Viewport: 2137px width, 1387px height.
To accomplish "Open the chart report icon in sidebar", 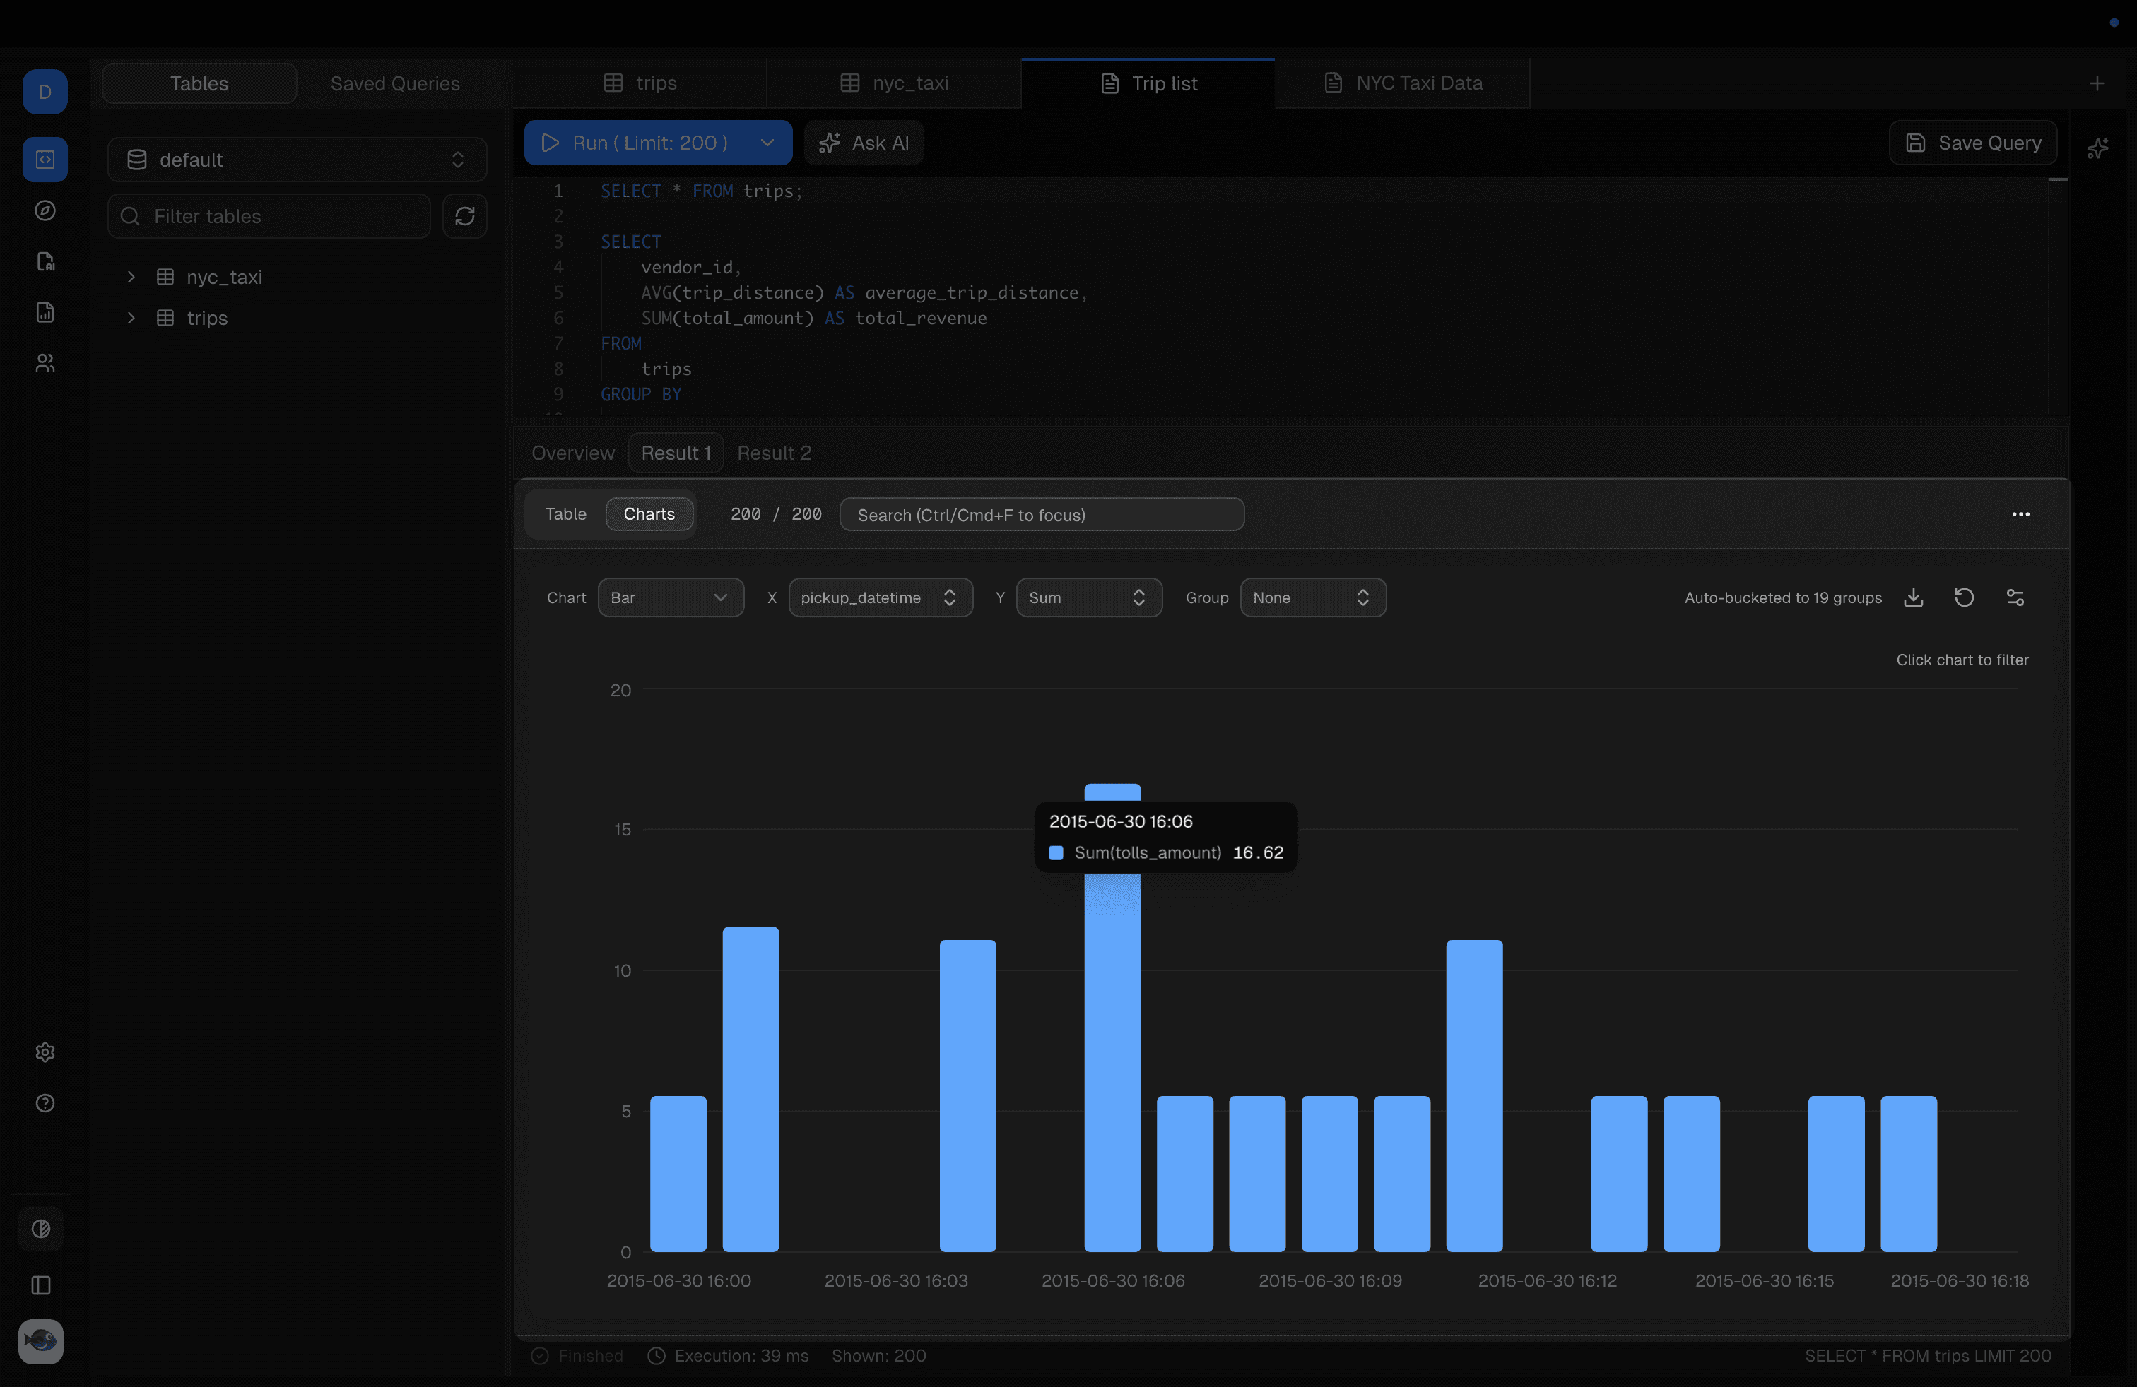I will [45, 312].
